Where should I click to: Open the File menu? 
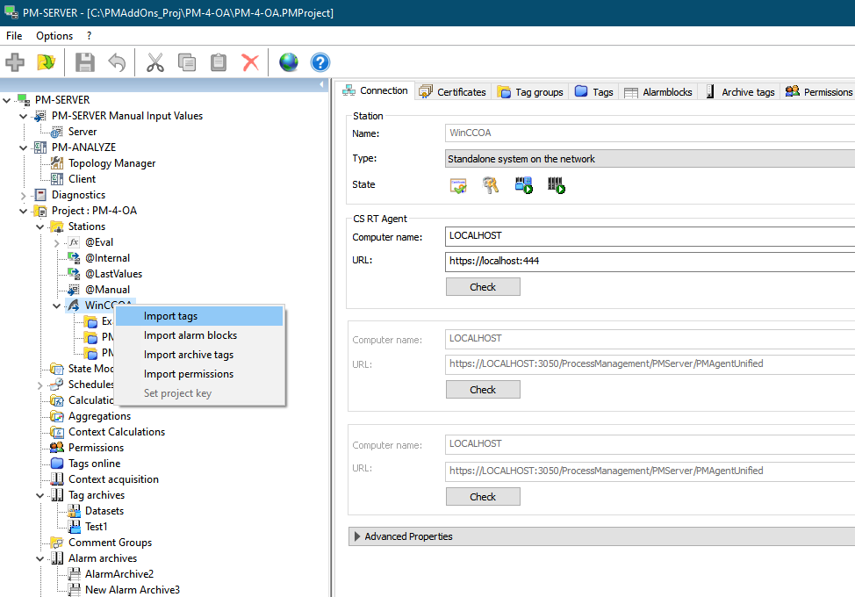point(14,36)
